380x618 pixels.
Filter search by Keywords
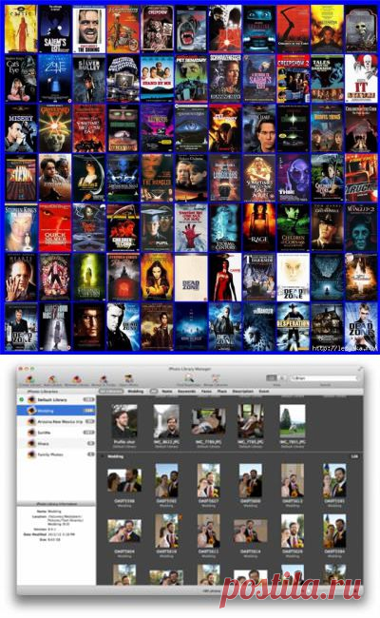(x=186, y=392)
